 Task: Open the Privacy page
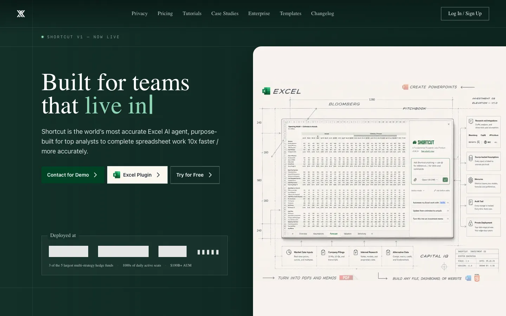click(140, 14)
